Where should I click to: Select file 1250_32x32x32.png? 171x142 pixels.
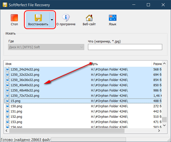[x=25, y=75]
